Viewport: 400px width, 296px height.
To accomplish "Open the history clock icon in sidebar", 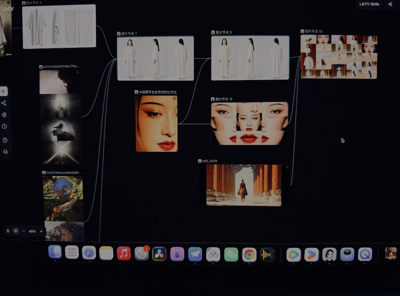I will click(x=4, y=126).
